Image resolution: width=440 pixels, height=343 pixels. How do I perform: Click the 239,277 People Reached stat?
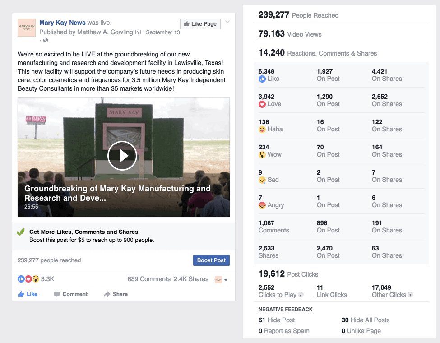click(x=299, y=15)
